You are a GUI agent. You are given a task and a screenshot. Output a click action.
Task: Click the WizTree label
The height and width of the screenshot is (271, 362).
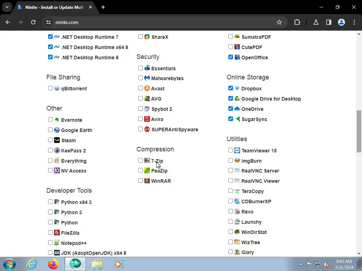point(251,242)
